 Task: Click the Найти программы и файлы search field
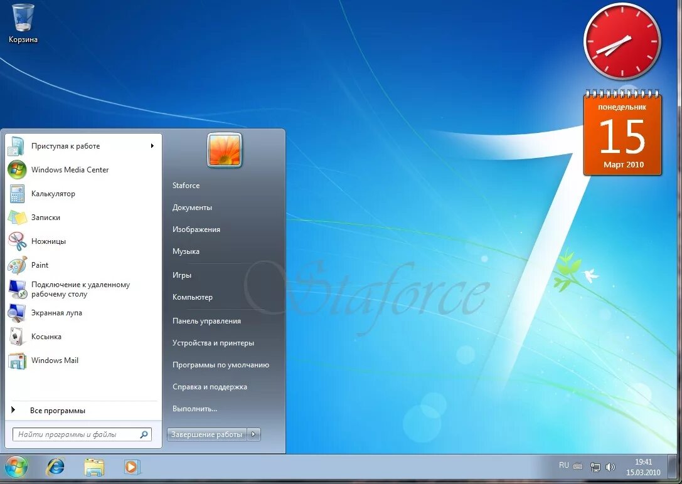[82, 434]
